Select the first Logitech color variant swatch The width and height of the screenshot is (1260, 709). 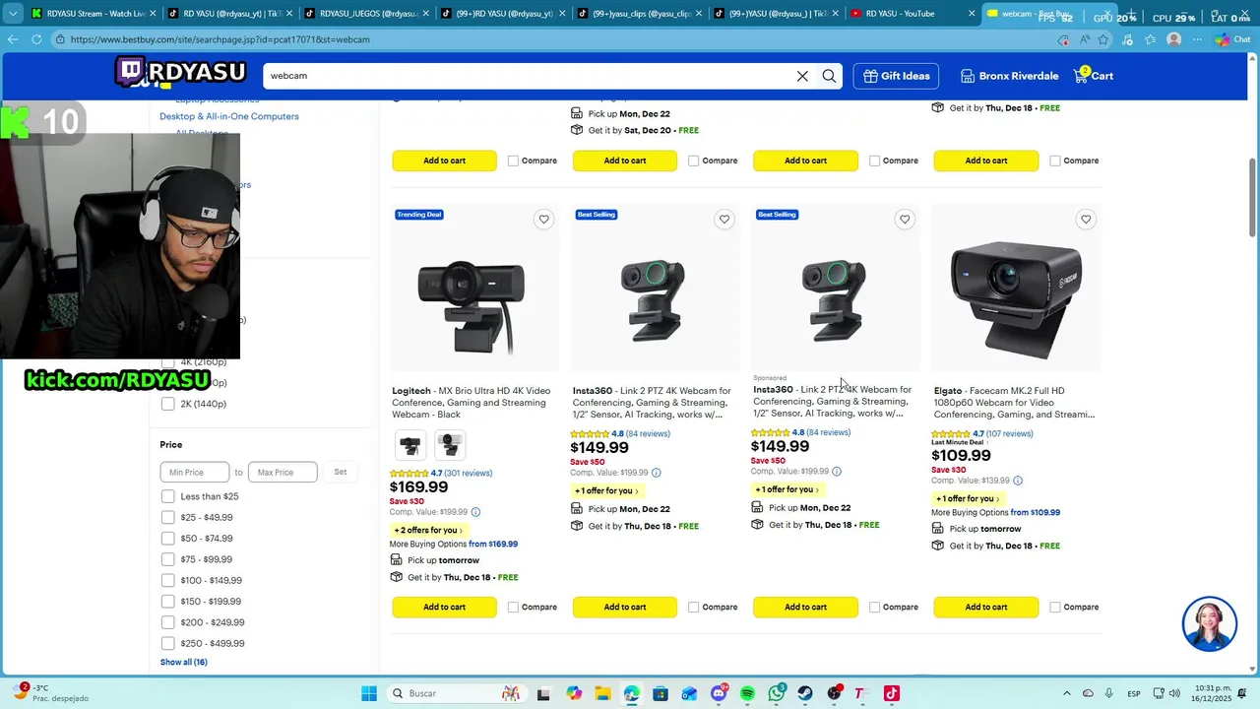410,445
